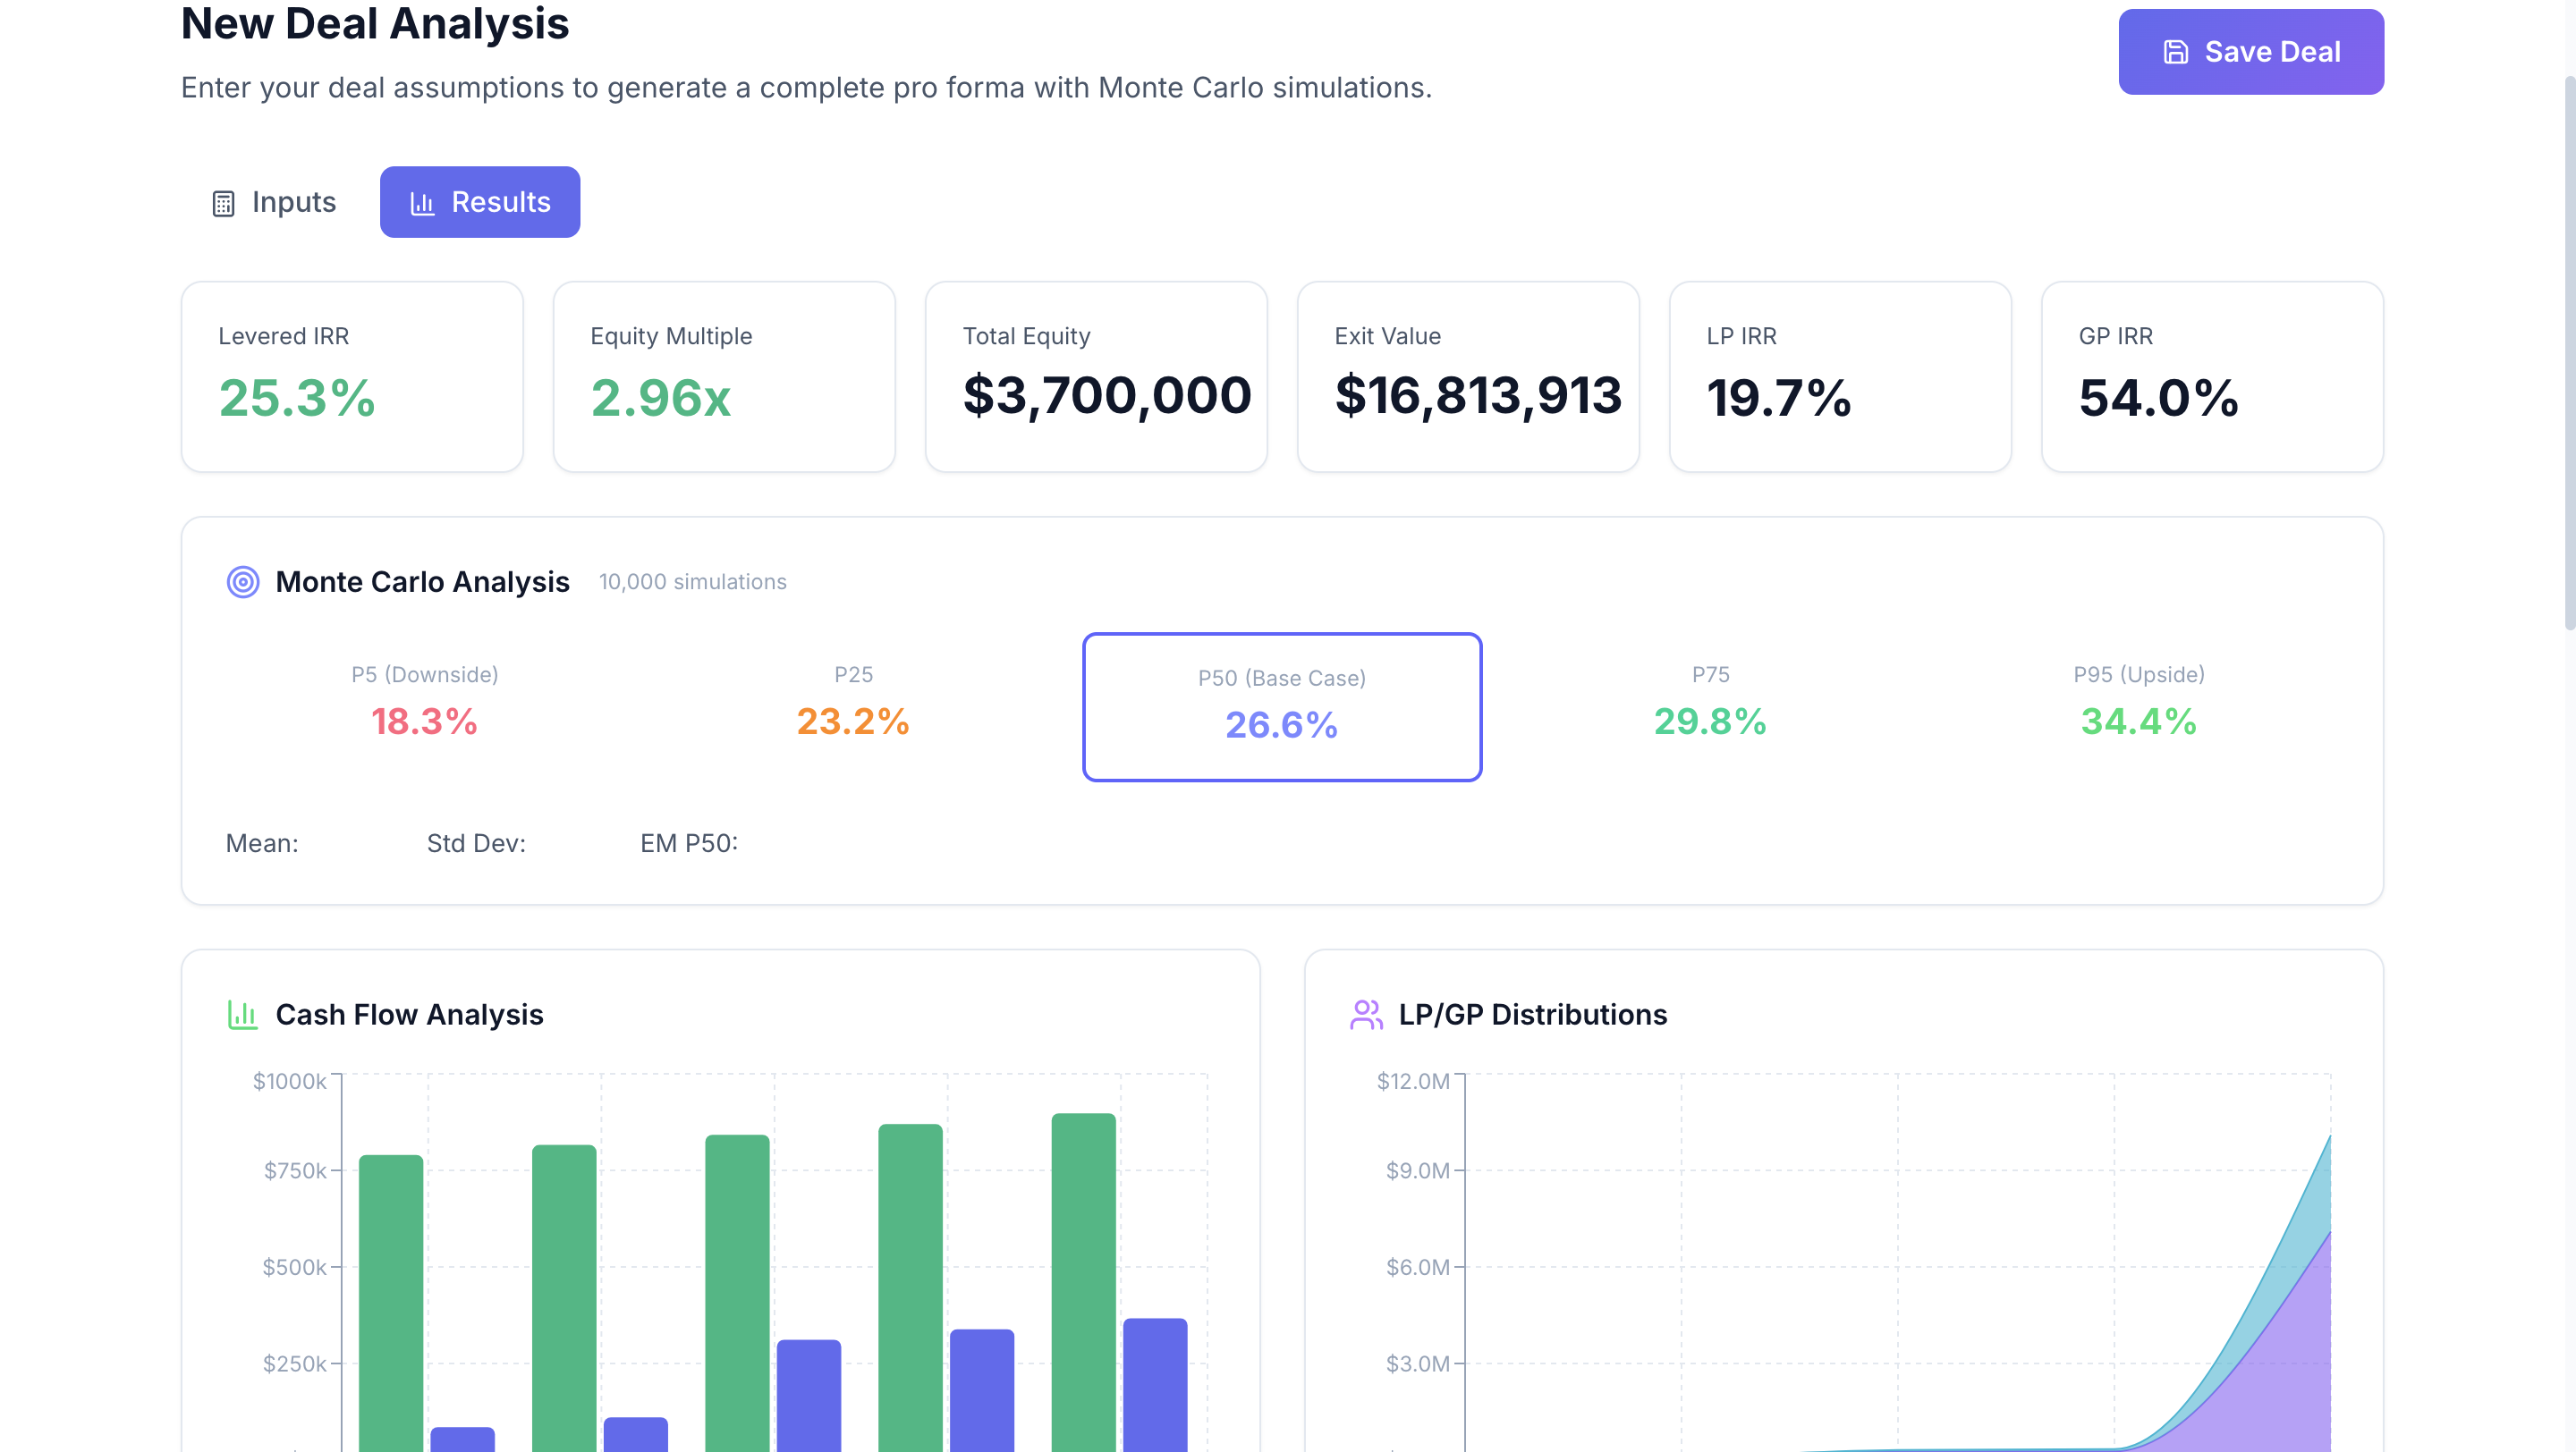The image size is (2576, 1452).
Task: Click the purple area in LP/GP chart
Action: [x=2290, y=1389]
